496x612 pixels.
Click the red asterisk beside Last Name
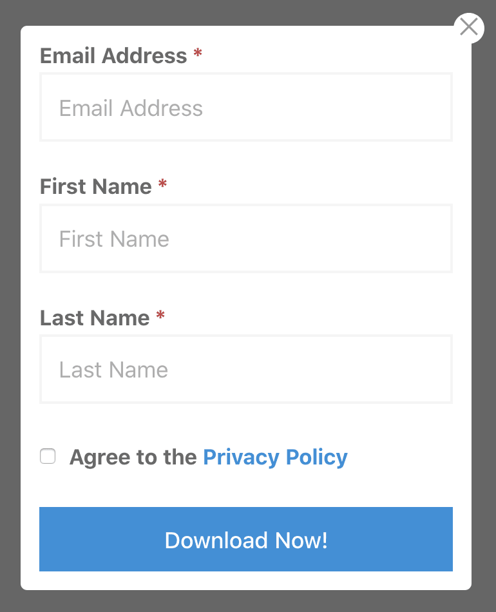point(160,316)
